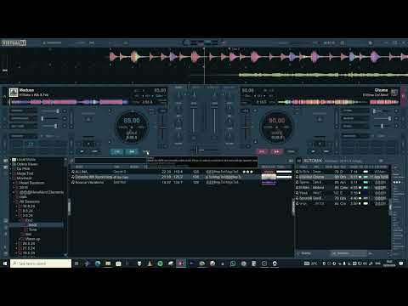Seek in the Medusa song overview waveform
Image resolution: width=408 pixels, height=306 pixels.
[x=69, y=102]
